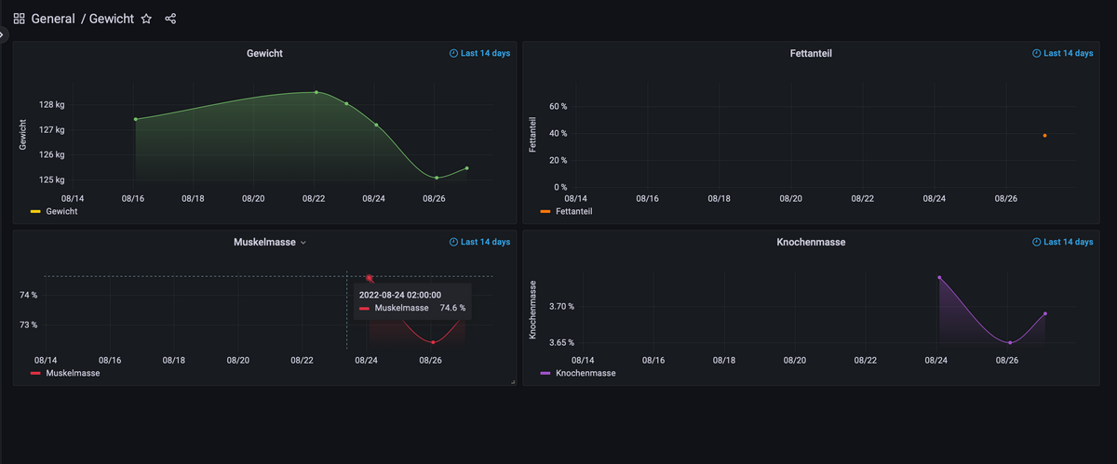Click "Last 14 days" in Muskelmasse panel
The width and height of the screenshot is (1117, 464).
[485, 243]
